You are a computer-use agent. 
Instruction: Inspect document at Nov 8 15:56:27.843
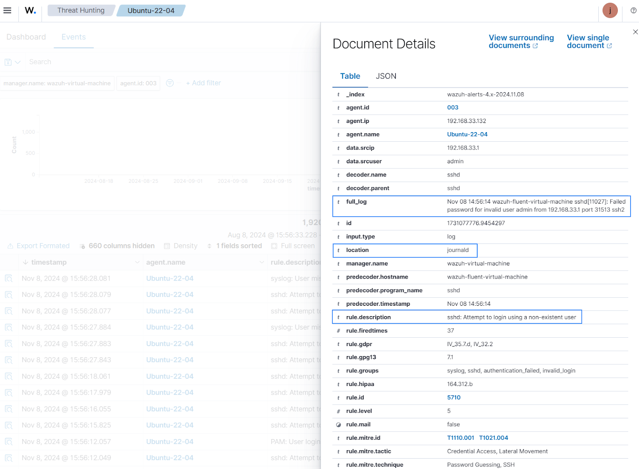[x=8, y=360]
